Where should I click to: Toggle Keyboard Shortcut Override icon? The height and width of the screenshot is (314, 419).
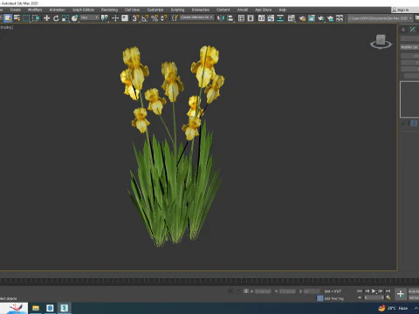pyautogui.click(x=125, y=18)
